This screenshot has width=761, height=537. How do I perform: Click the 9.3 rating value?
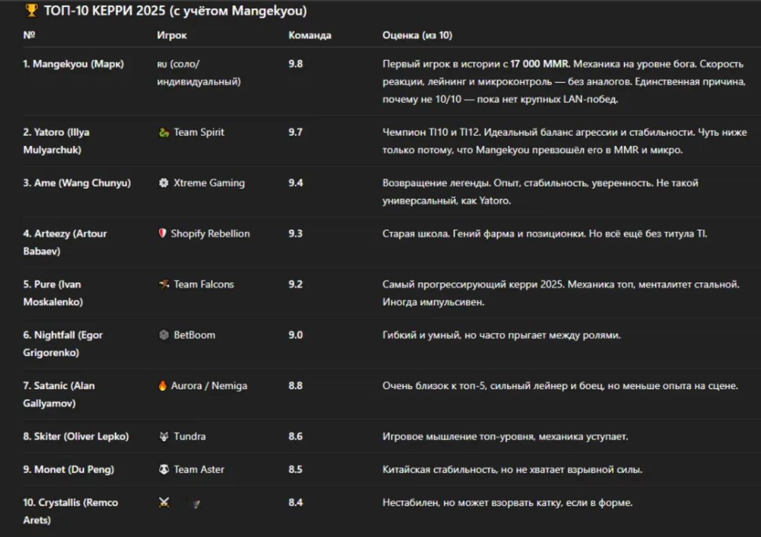pos(296,234)
